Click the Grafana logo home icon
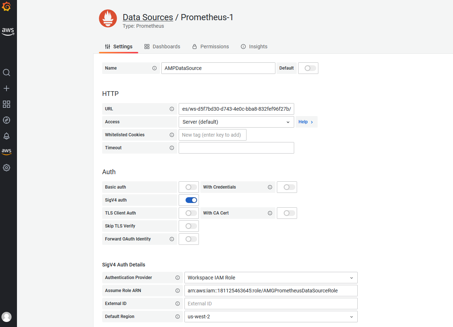Viewport: 453px width, 327px height. (6, 6)
